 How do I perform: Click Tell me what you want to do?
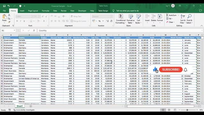[127, 11]
